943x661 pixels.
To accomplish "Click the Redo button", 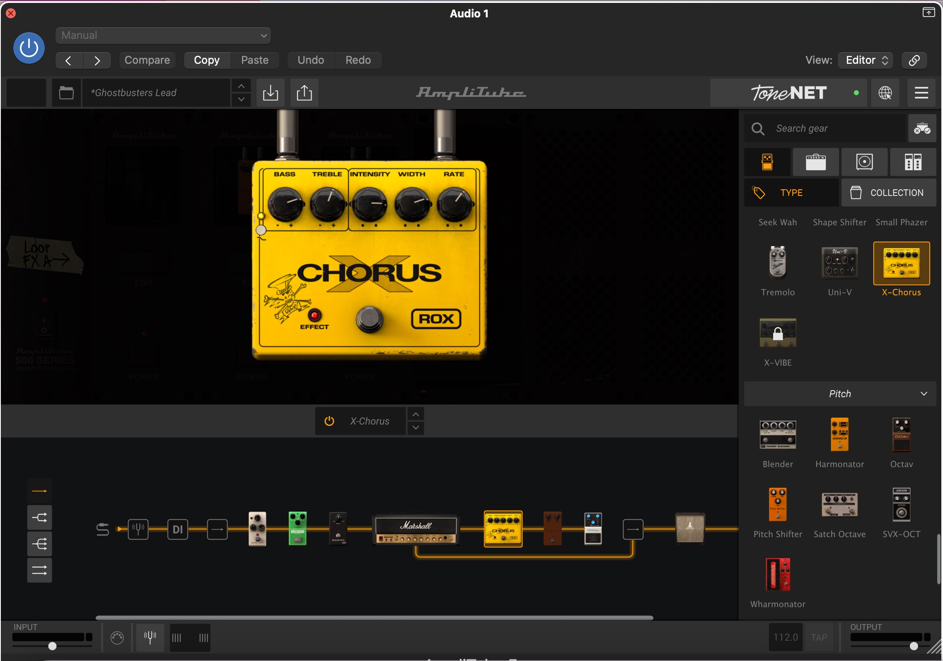I will tap(358, 60).
